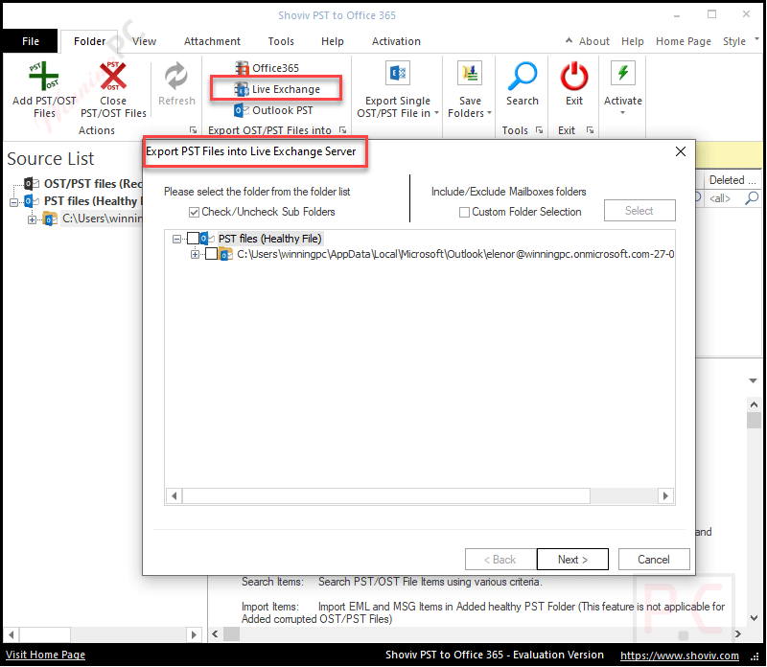Open Export Single OST/PST File dropdown arrow
Image resolution: width=767 pixels, height=667 pixels.
tap(436, 113)
